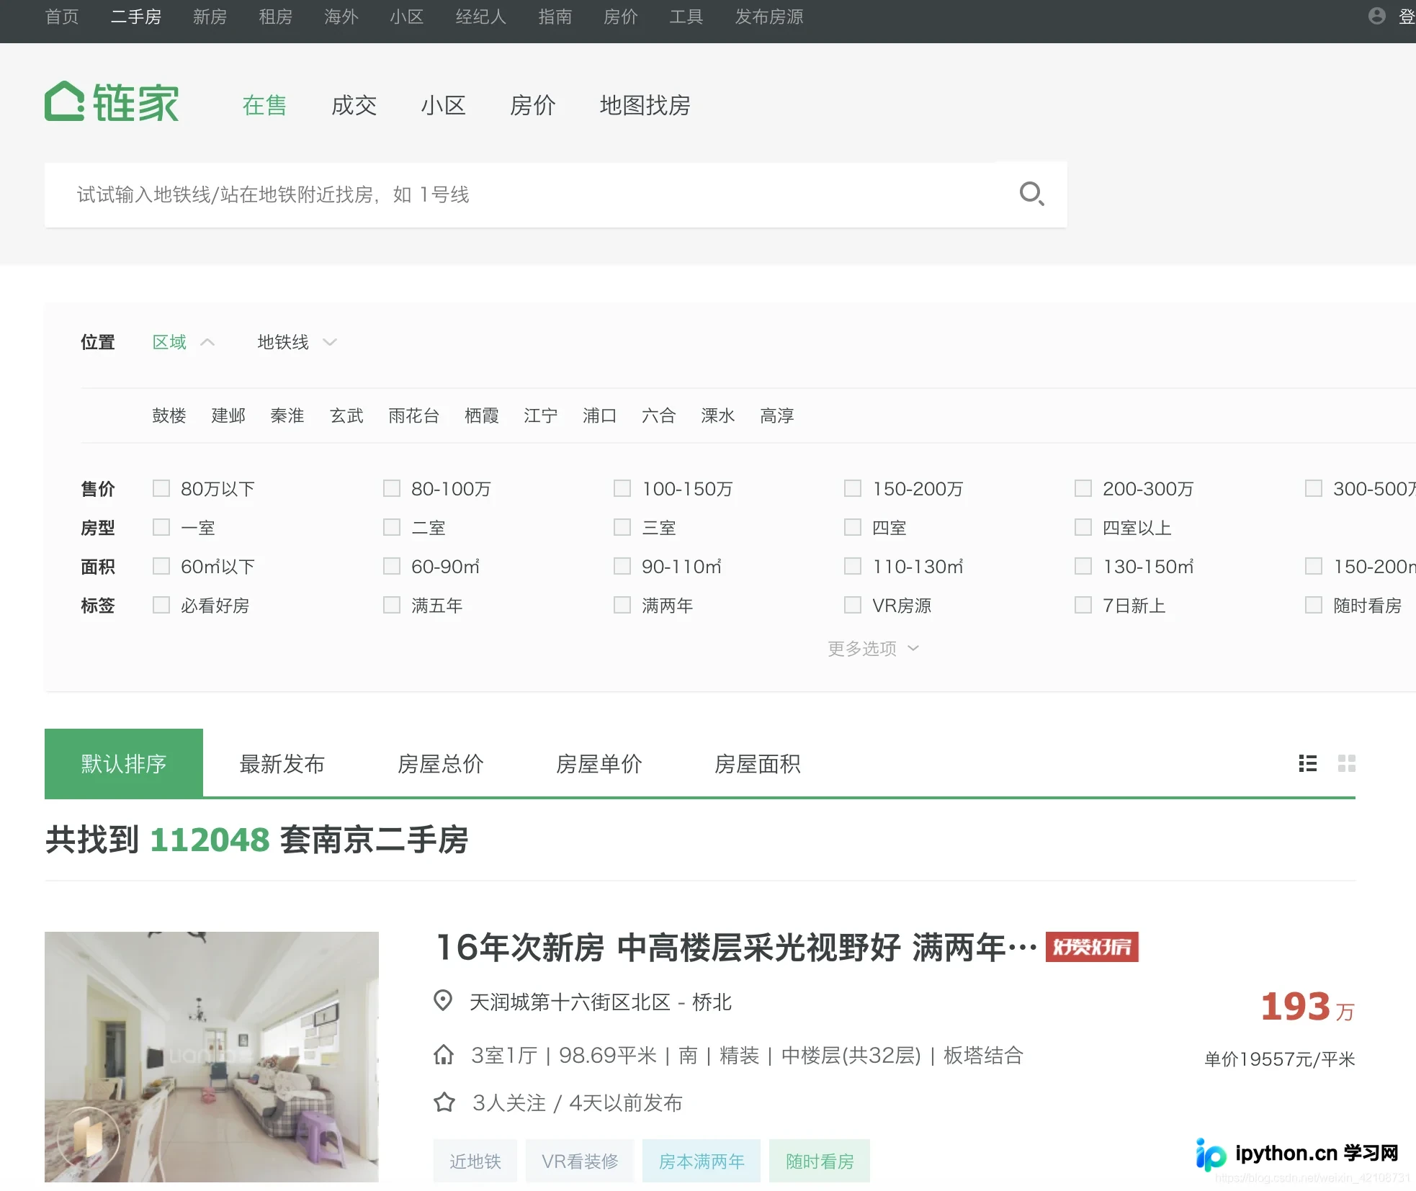Click the house info icon in listing

[x=444, y=1055]
